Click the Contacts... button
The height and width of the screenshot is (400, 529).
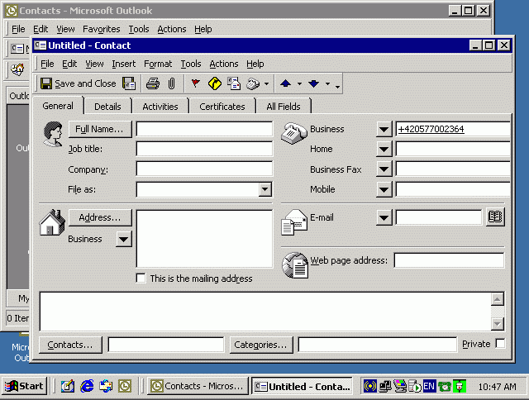pyautogui.click(x=70, y=345)
